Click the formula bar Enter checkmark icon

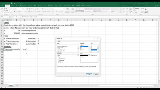(16, 17)
